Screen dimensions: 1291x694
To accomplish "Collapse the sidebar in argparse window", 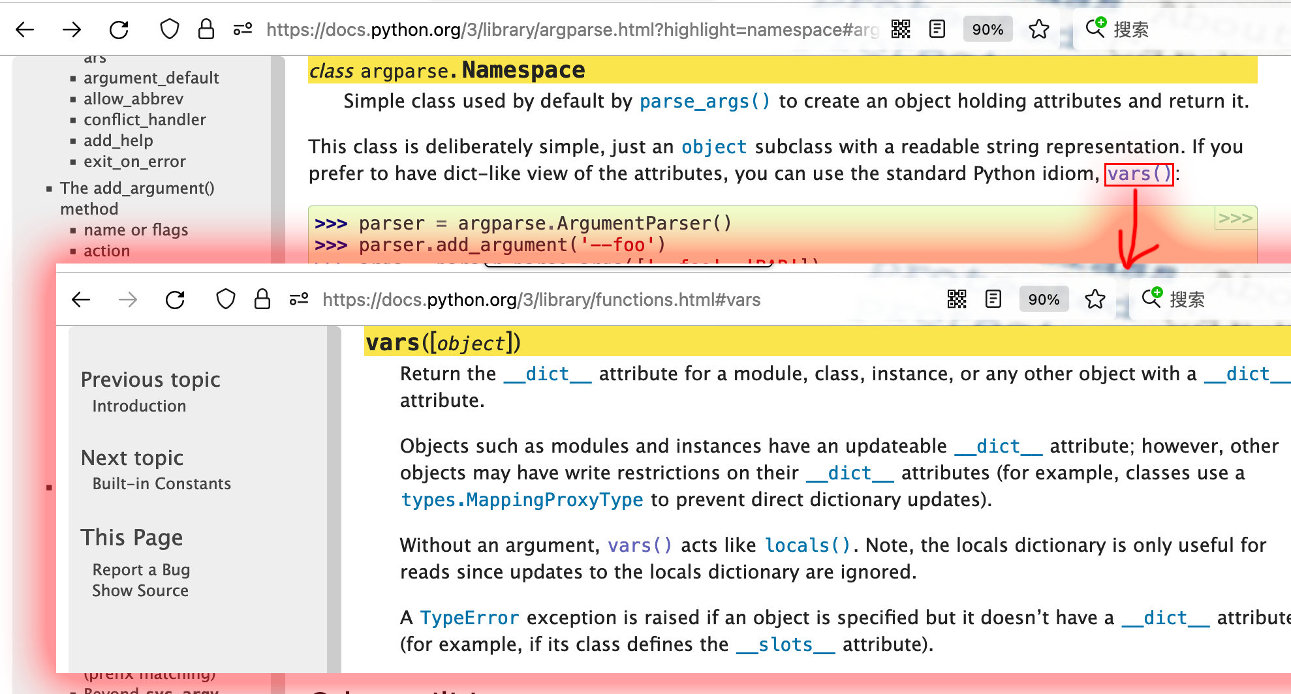I will [x=278, y=160].
